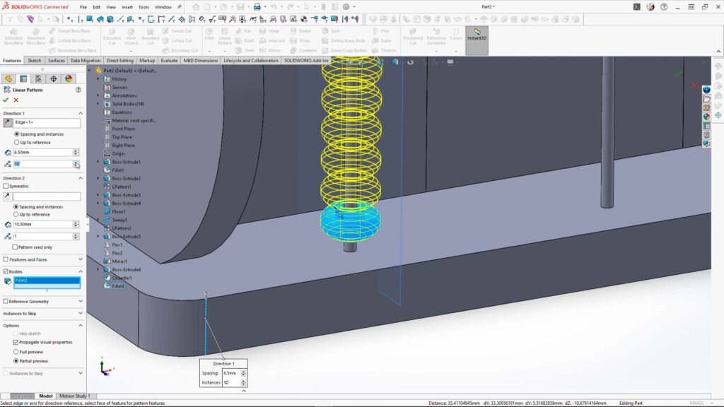The width and height of the screenshot is (724, 407).
Task: Expand the Solid Bodies(14) tree node
Action: (99, 104)
